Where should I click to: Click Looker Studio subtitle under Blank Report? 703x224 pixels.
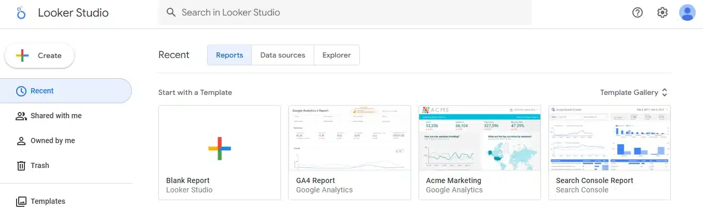point(190,190)
